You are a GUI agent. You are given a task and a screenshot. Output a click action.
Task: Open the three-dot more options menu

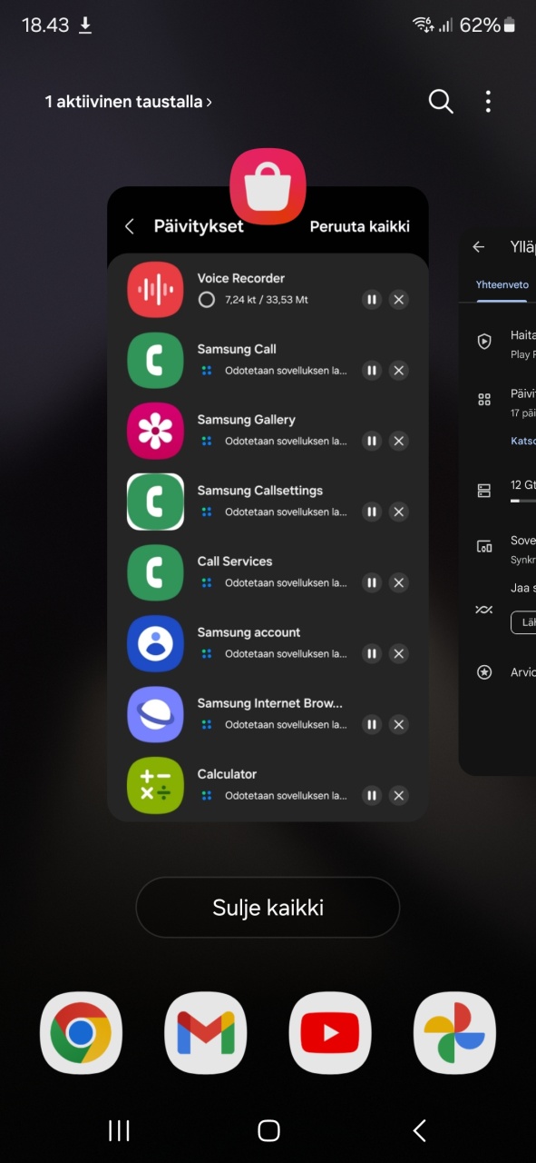point(488,102)
